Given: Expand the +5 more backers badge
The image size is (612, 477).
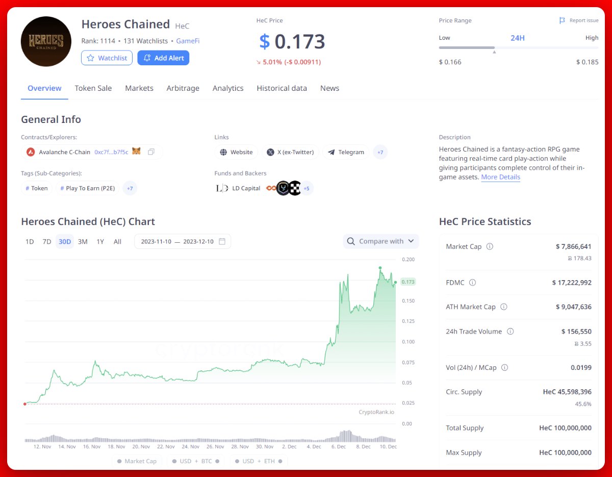Looking at the screenshot, I should pos(307,188).
